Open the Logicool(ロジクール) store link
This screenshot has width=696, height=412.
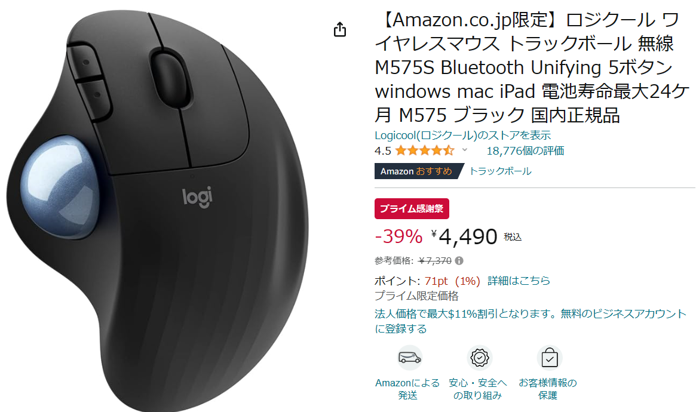point(462,136)
